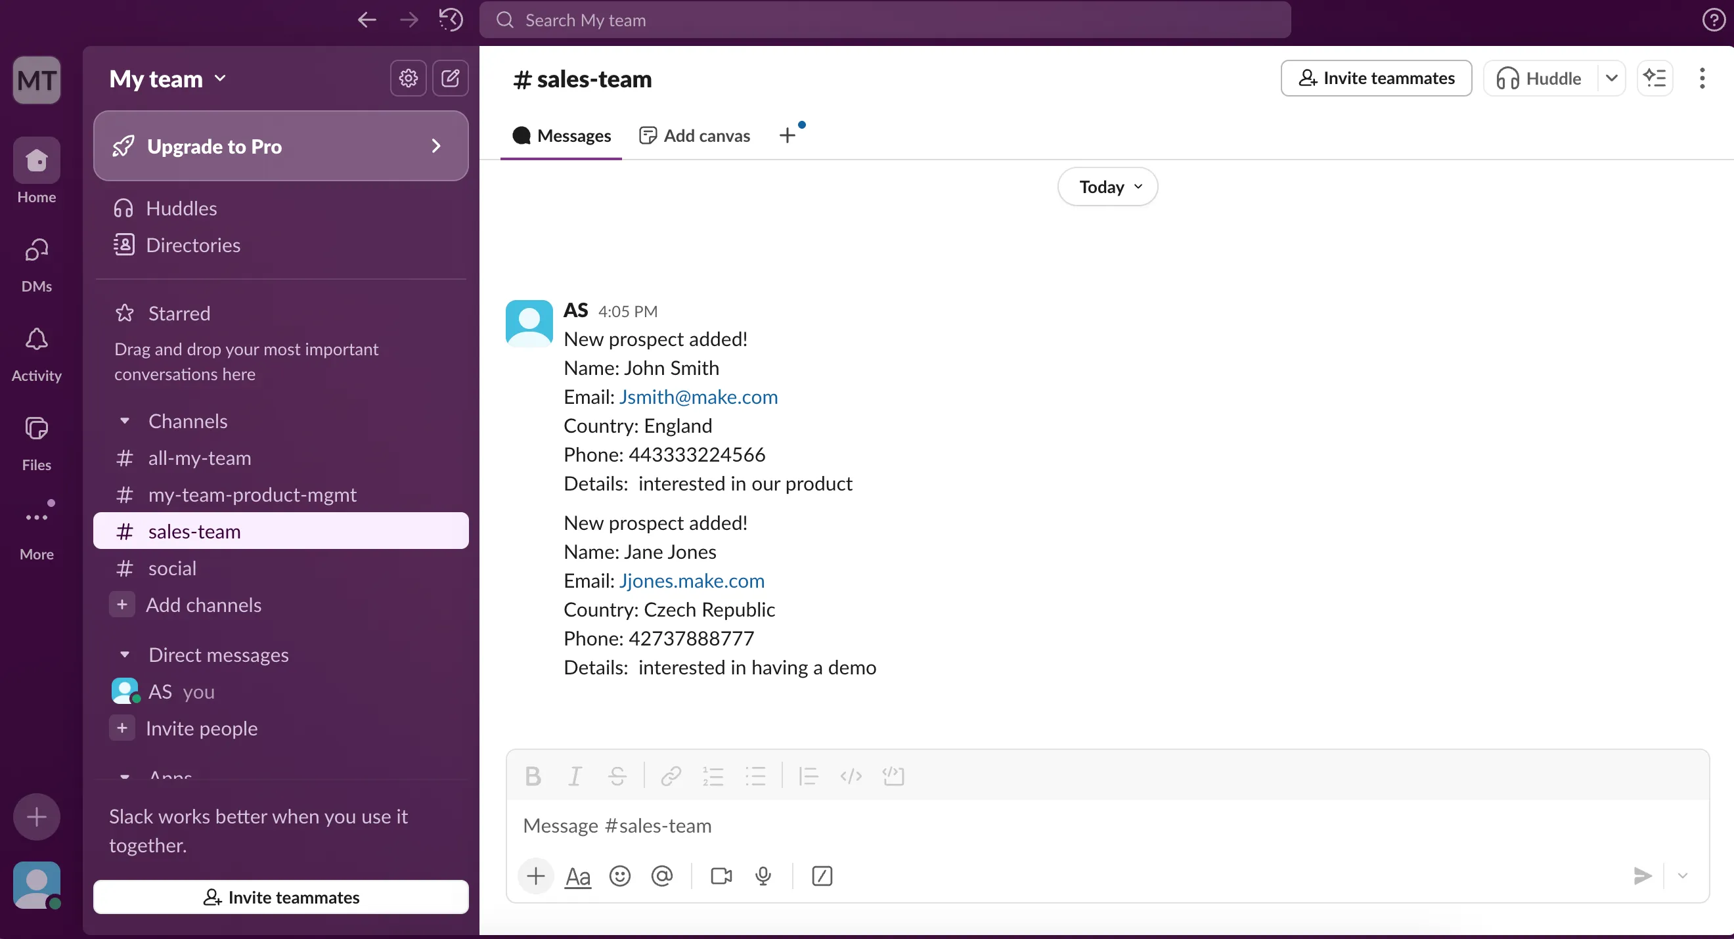Collapse the Channels section

click(125, 421)
